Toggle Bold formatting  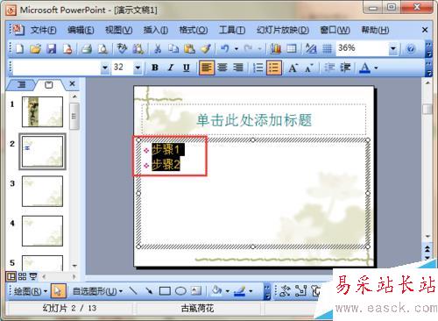click(x=155, y=68)
